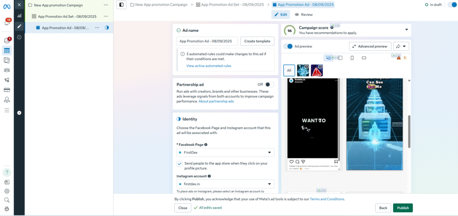Click the Publish button
The image size is (458, 216).
(403, 208)
